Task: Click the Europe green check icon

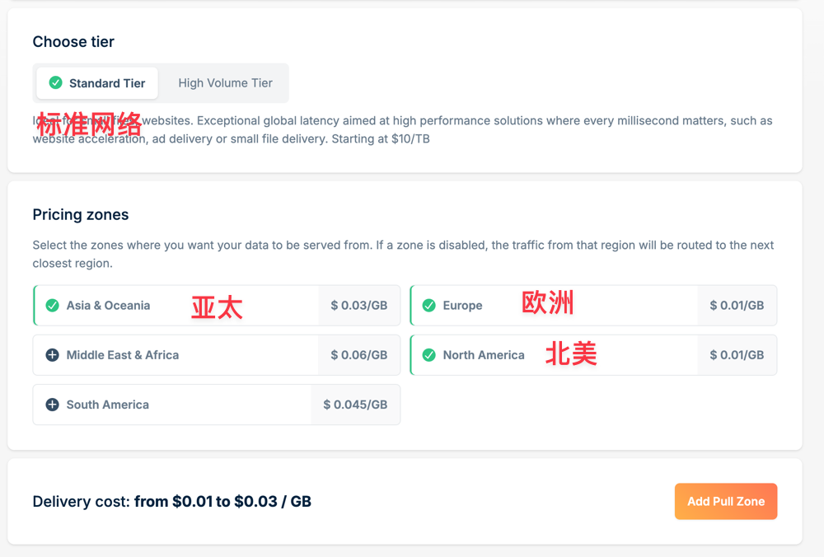Action: pyautogui.click(x=428, y=306)
